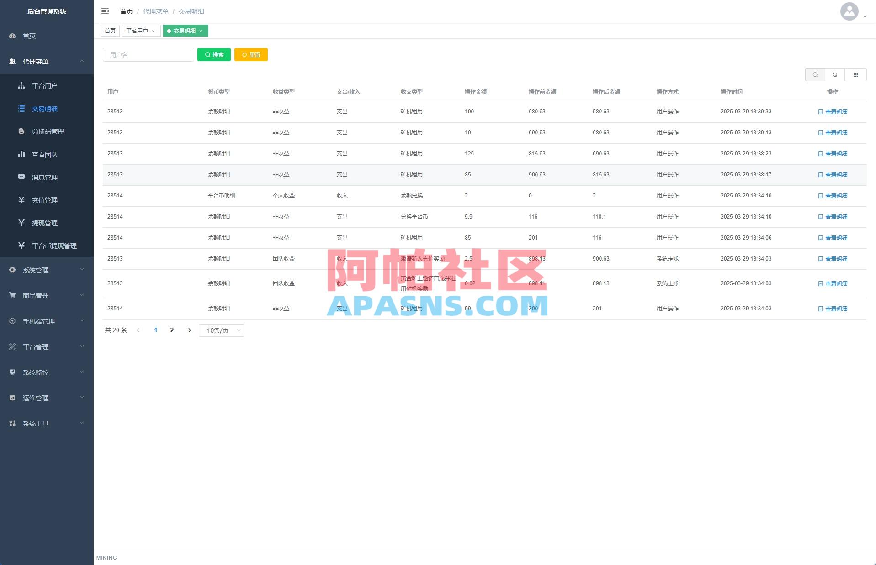This screenshot has height=565, width=876.
Task: Open 充值管理 in the sidebar
Action: click(44, 200)
